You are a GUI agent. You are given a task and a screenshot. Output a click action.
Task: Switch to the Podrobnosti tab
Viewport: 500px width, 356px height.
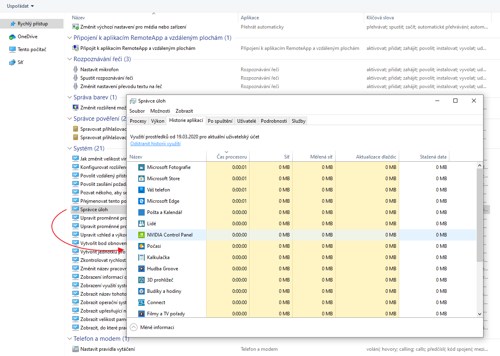pos(274,121)
